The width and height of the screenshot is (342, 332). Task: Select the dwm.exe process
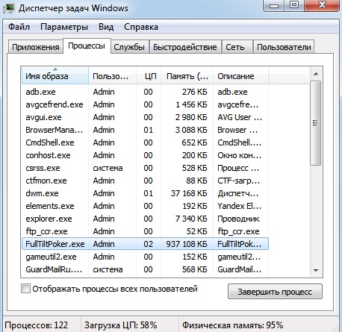pyautogui.click(x=145, y=193)
